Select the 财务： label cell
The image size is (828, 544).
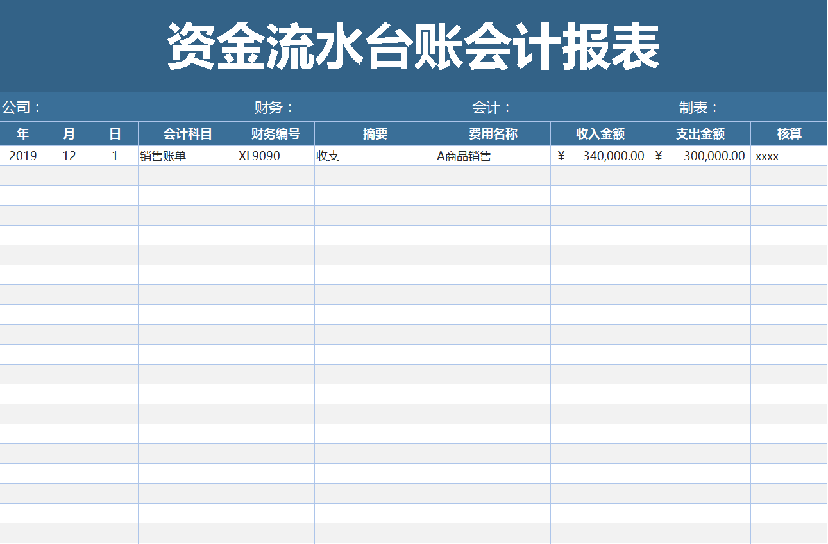tap(275, 108)
